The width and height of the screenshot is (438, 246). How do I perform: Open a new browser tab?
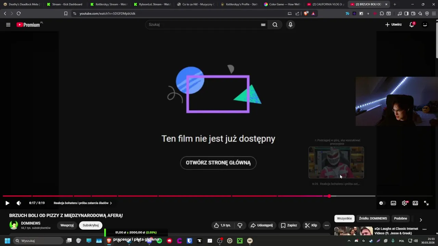click(395, 4)
